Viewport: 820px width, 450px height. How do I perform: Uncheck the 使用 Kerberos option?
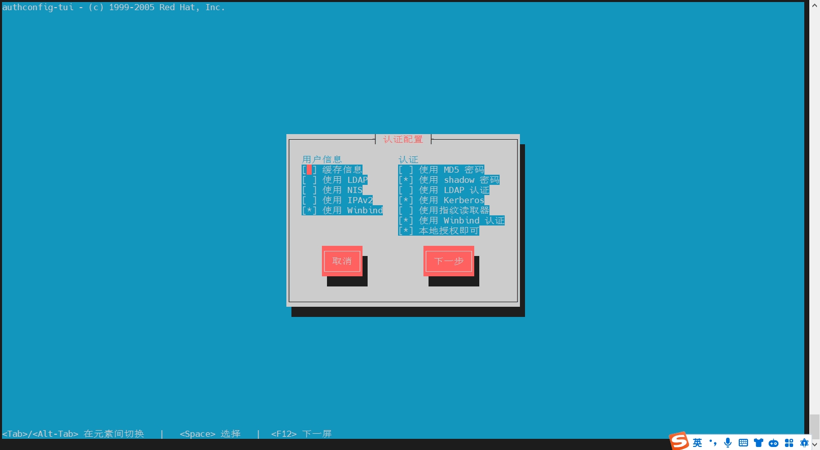coord(406,200)
